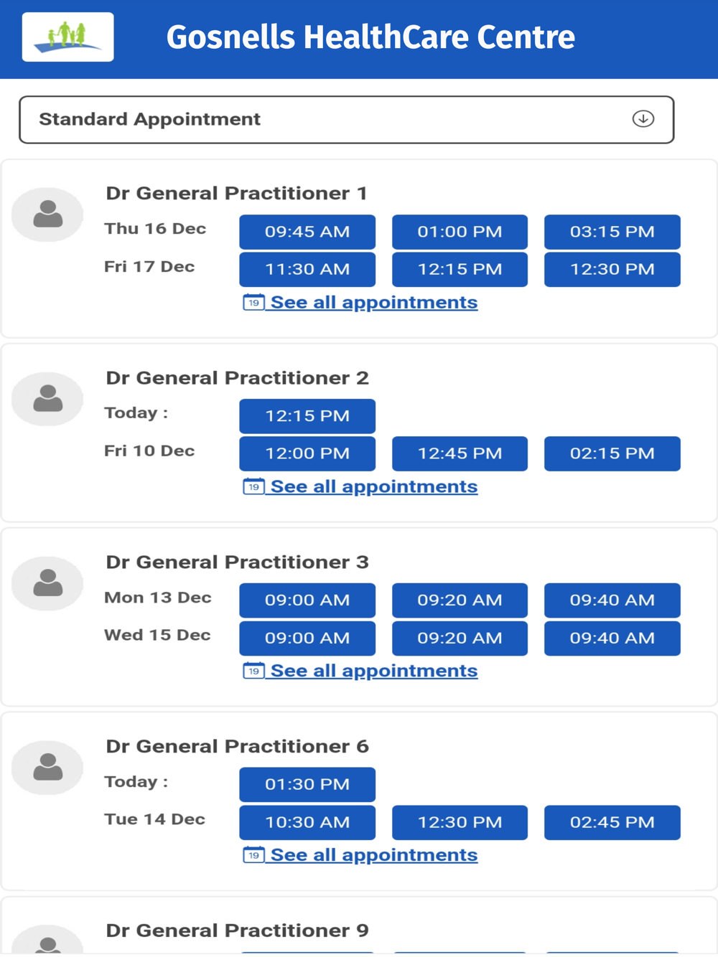Click Dr General Practitioner 6 avatar icon
This screenshot has width=718, height=957.
pyautogui.click(x=48, y=768)
